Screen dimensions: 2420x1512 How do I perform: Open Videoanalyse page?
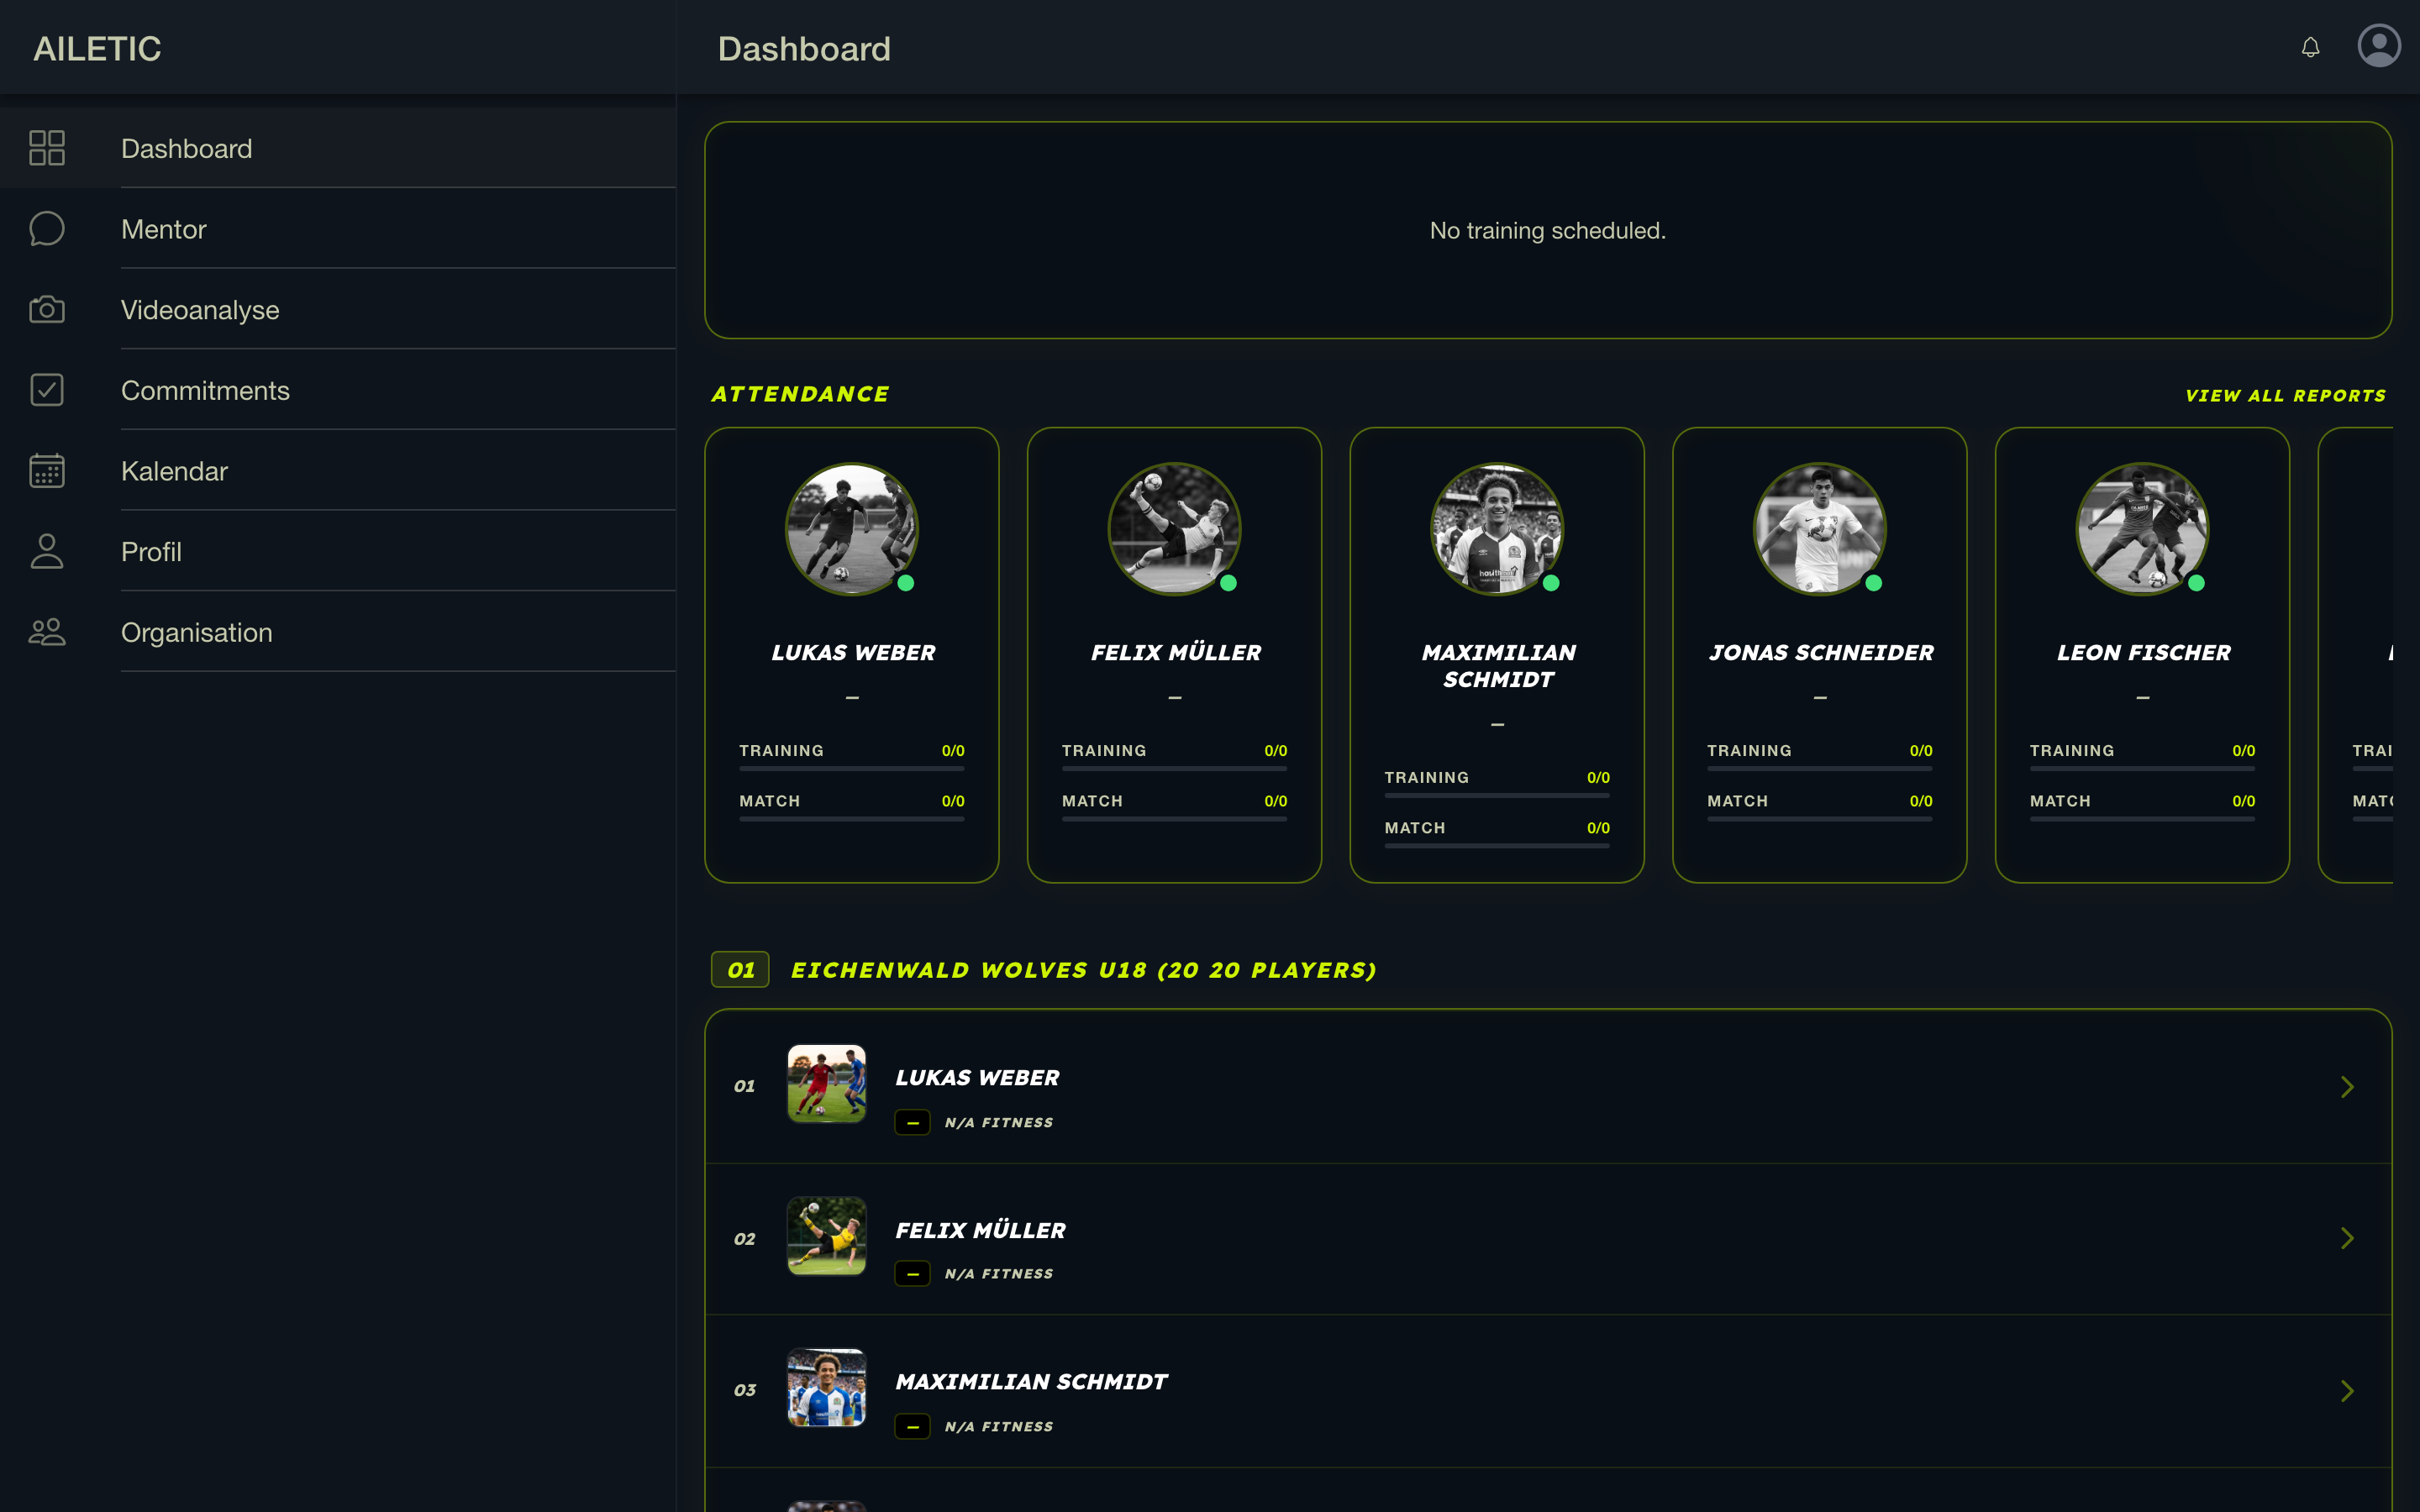pos(338,309)
